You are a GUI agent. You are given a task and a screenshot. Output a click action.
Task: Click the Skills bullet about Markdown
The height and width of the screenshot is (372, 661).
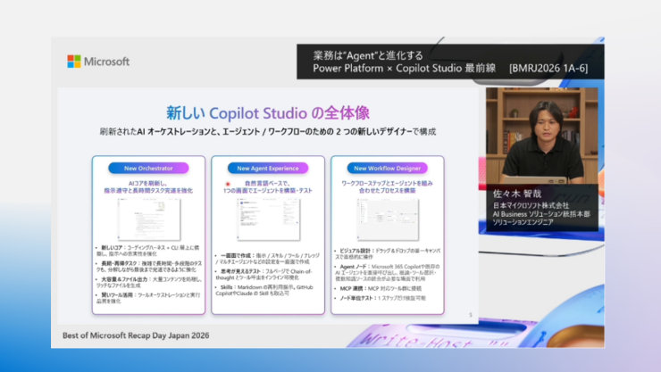point(264,290)
